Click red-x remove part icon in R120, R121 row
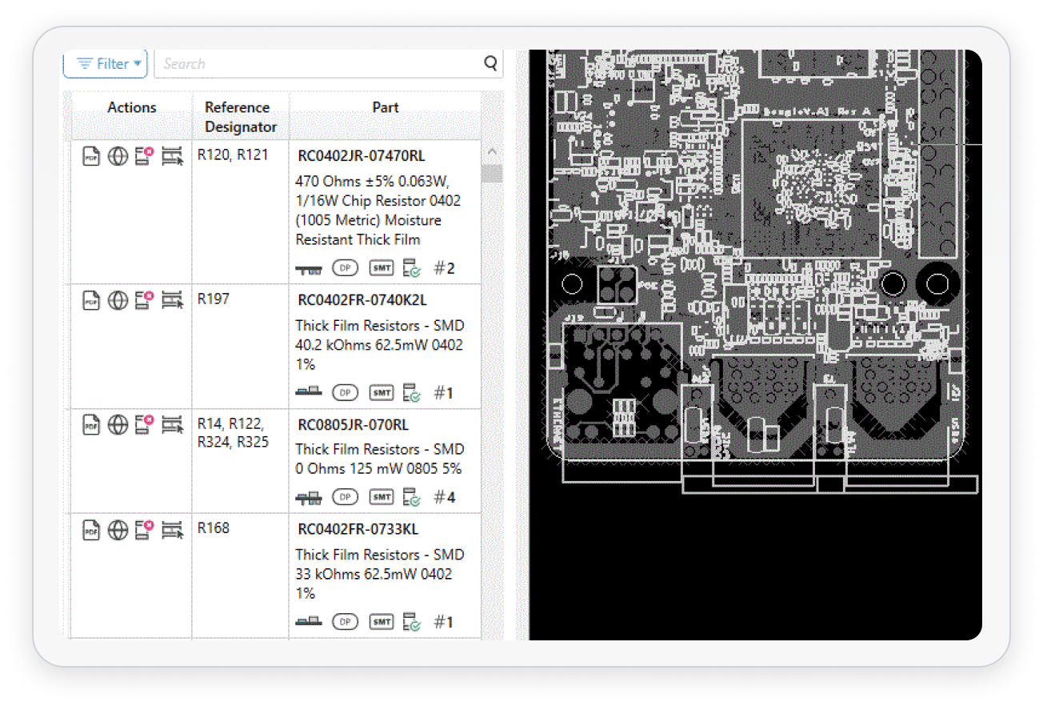 (x=145, y=156)
